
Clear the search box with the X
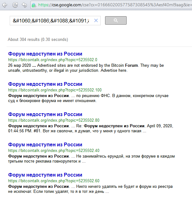(x=96, y=20)
